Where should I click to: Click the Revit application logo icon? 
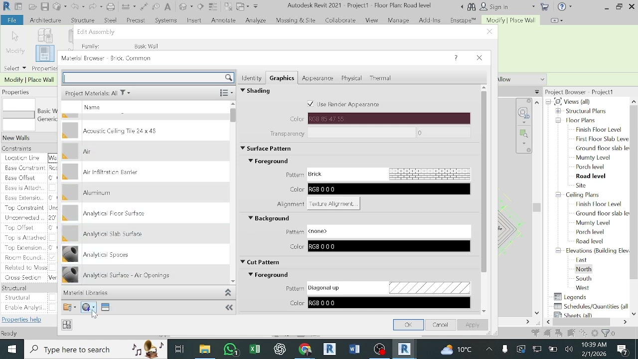click(x=6, y=6)
